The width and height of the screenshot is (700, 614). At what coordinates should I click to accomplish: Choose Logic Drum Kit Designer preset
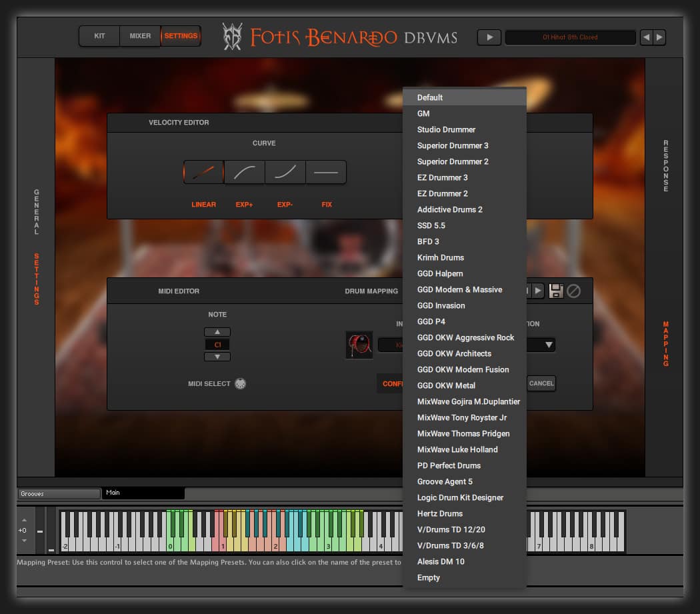click(464, 498)
